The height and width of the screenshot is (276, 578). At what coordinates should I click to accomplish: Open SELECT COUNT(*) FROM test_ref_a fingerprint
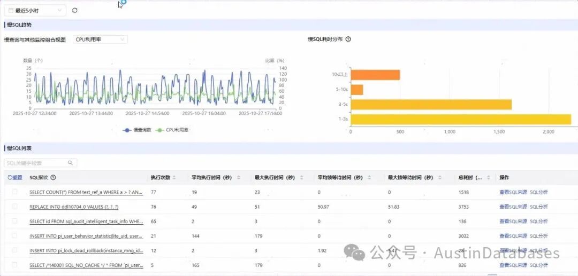coord(86,192)
